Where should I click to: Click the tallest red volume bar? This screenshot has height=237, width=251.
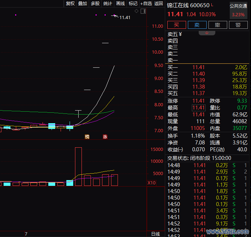point(79,166)
